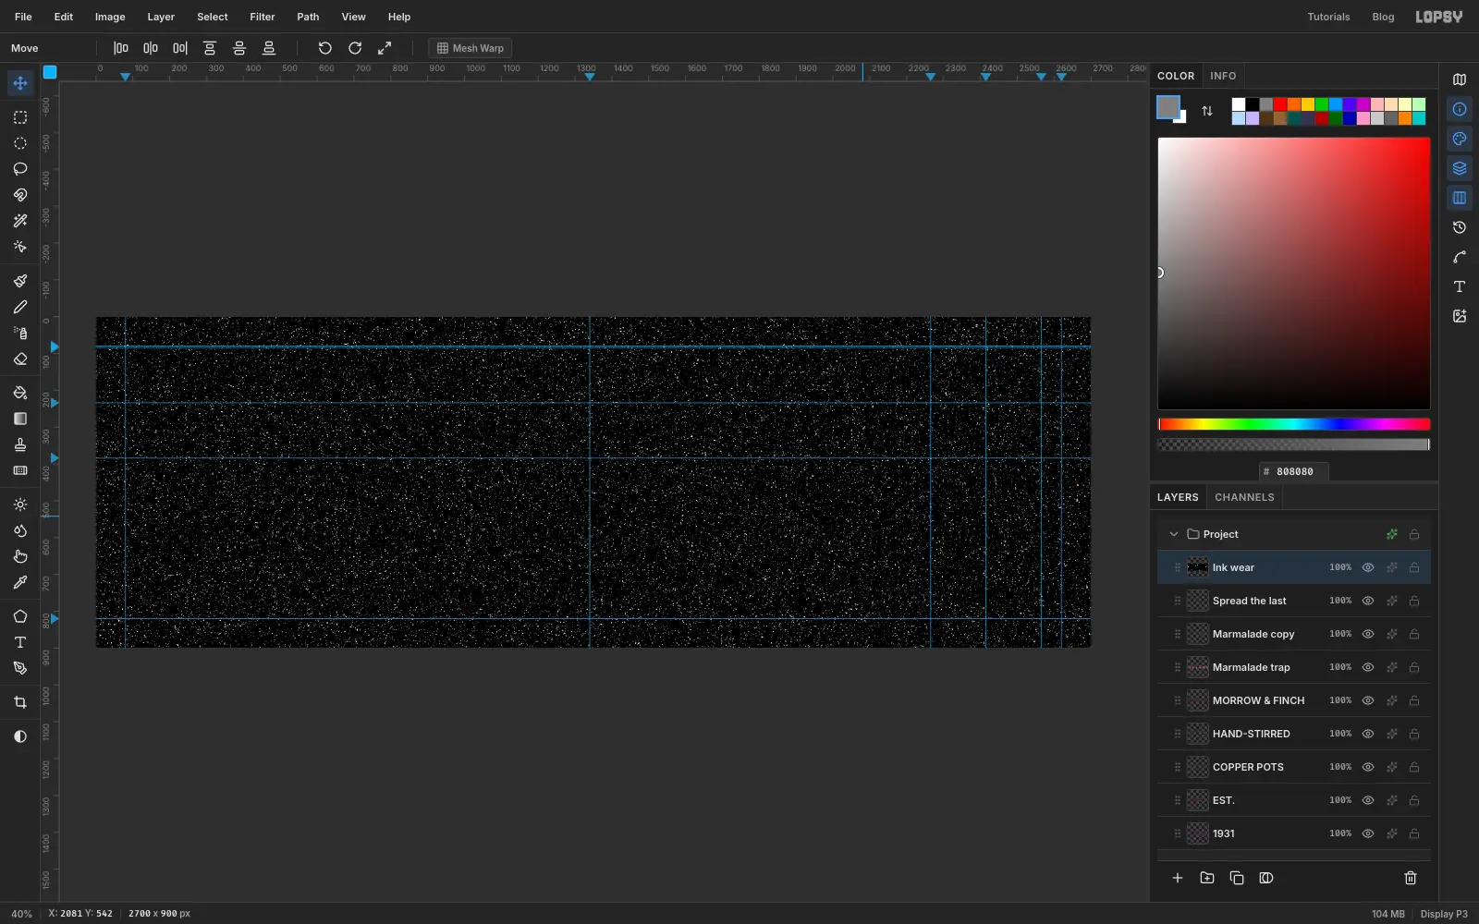Toggle visibility of Marmalade copy layer

[1368, 634]
